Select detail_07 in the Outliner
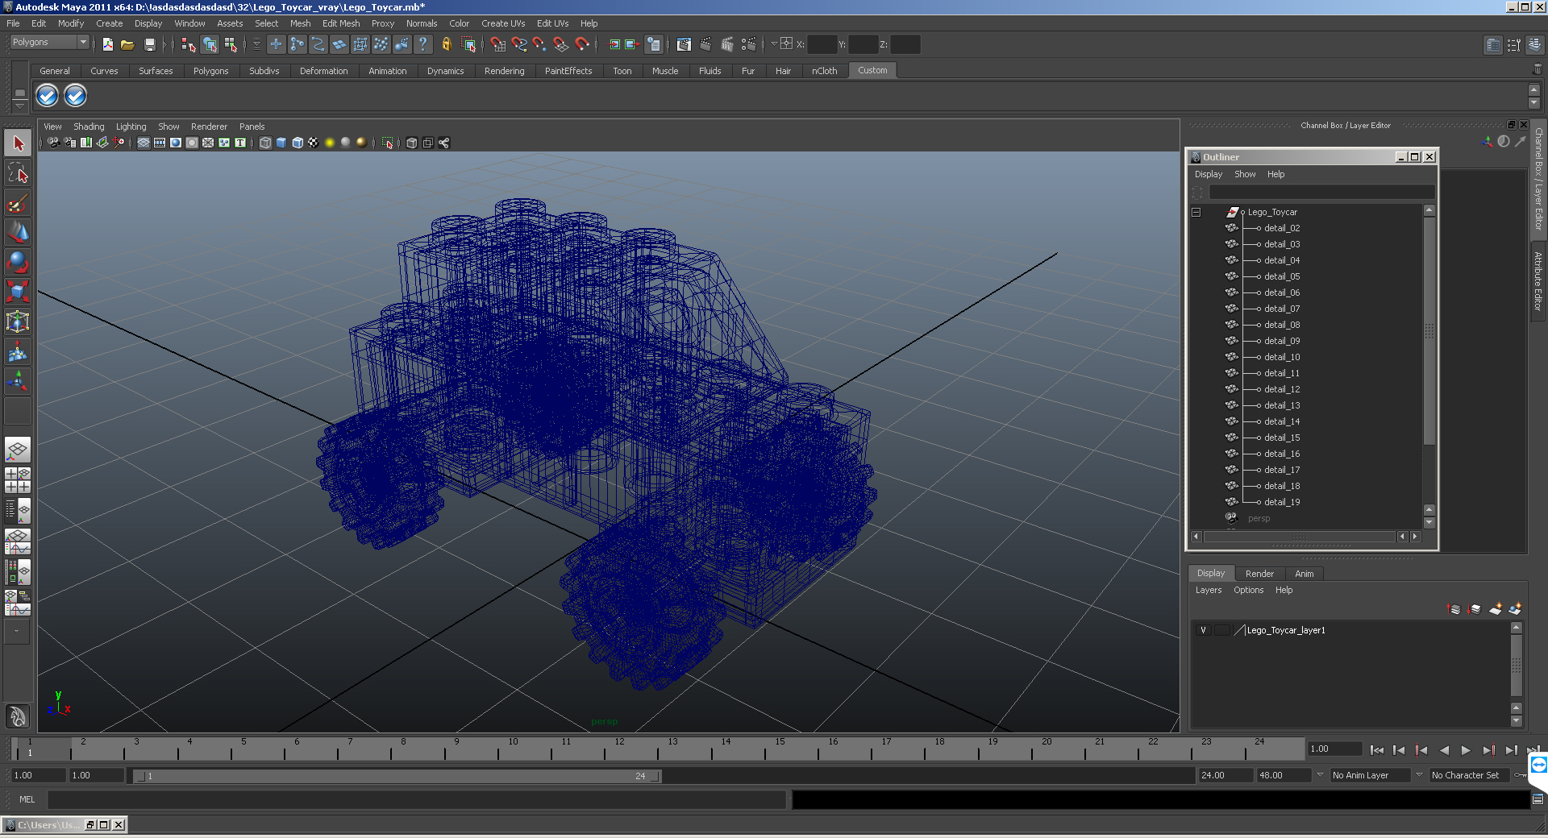The image size is (1548, 838). tap(1281, 309)
